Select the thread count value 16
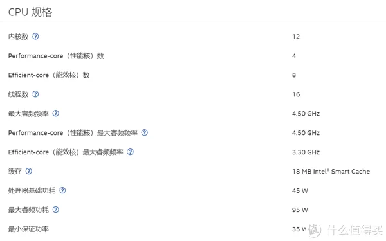 (296, 94)
